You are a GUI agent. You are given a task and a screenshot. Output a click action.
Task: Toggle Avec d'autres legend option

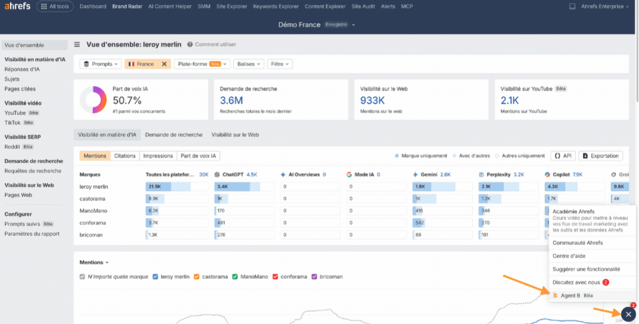tap(471, 156)
